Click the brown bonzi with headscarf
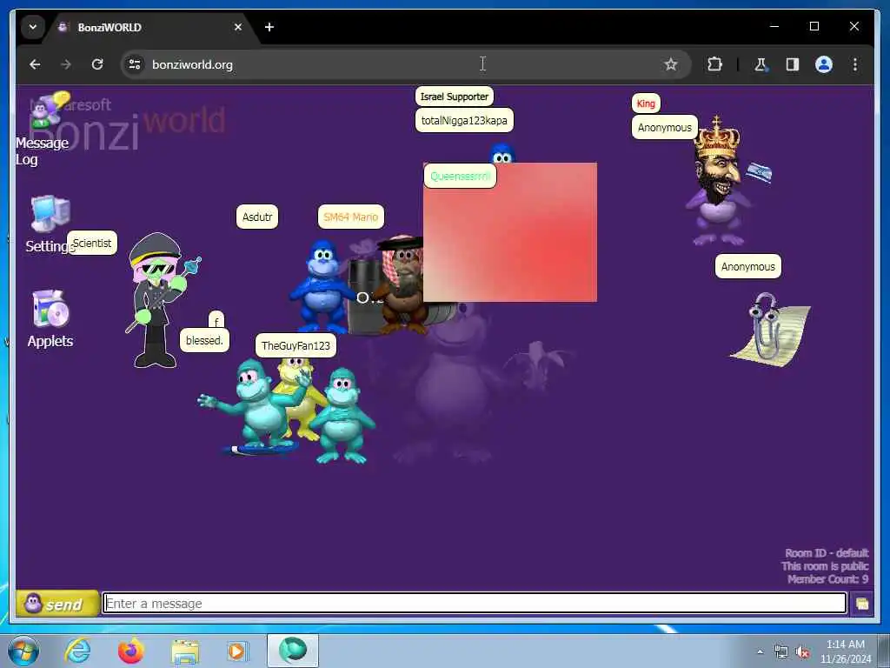This screenshot has width=890, height=668. [x=402, y=284]
